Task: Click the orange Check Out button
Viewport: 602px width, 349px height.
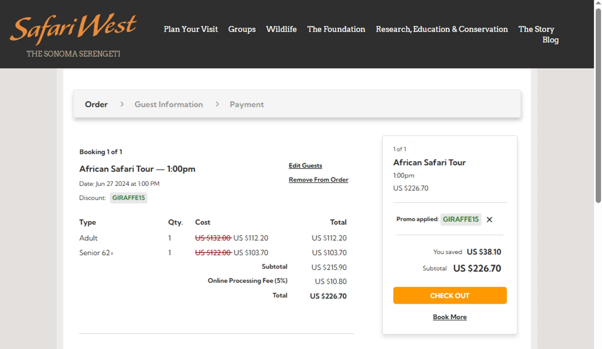Action: tap(449, 296)
